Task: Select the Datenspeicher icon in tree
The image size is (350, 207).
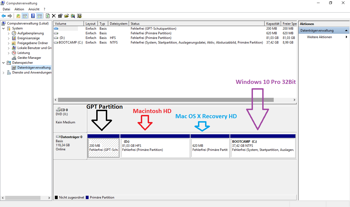Action: (x=9, y=63)
